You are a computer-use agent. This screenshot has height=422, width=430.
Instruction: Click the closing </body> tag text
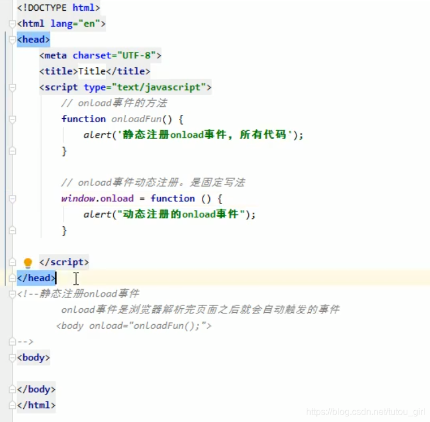[36, 389]
